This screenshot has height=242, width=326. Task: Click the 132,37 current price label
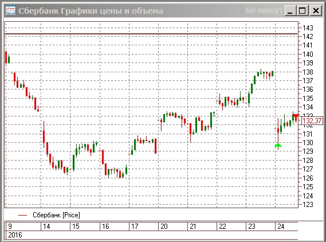coord(312,120)
